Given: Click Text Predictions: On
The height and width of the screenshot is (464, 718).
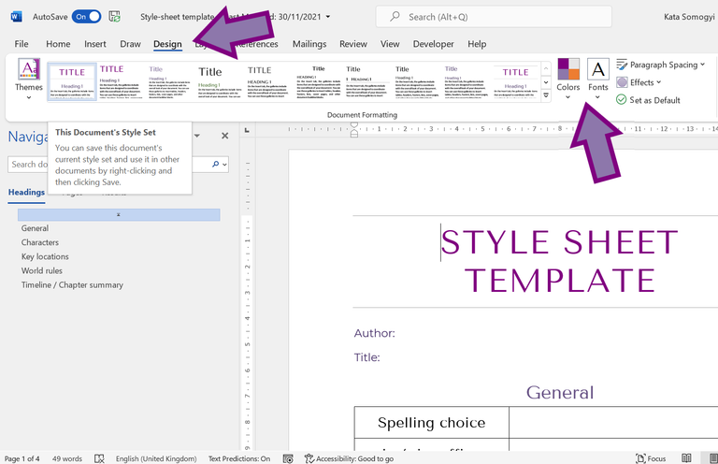Looking at the screenshot, I should [x=239, y=458].
